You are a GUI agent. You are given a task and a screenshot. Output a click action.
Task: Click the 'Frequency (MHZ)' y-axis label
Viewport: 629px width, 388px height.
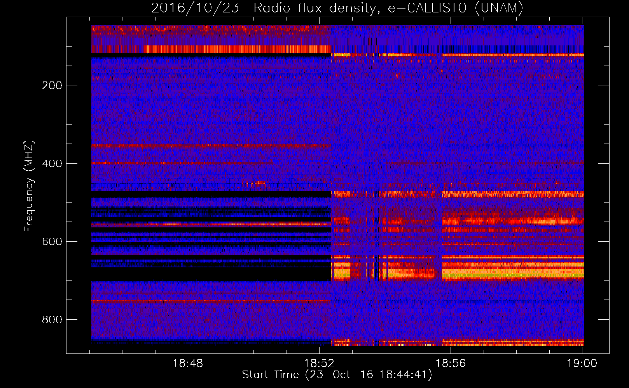(x=29, y=186)
